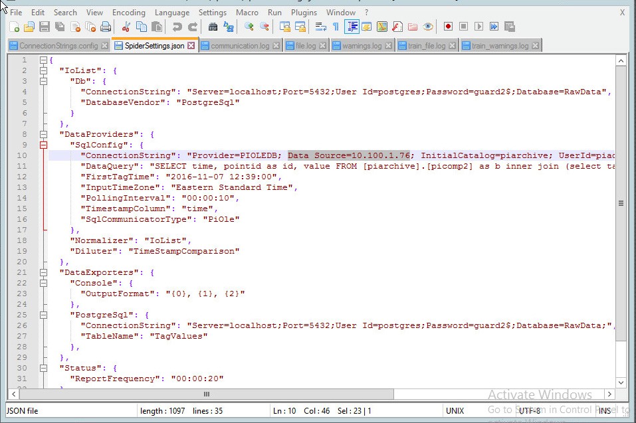Toggle the Word Wrap toolbar button
This screenshot has height=423, width=636.
point(320,27)
